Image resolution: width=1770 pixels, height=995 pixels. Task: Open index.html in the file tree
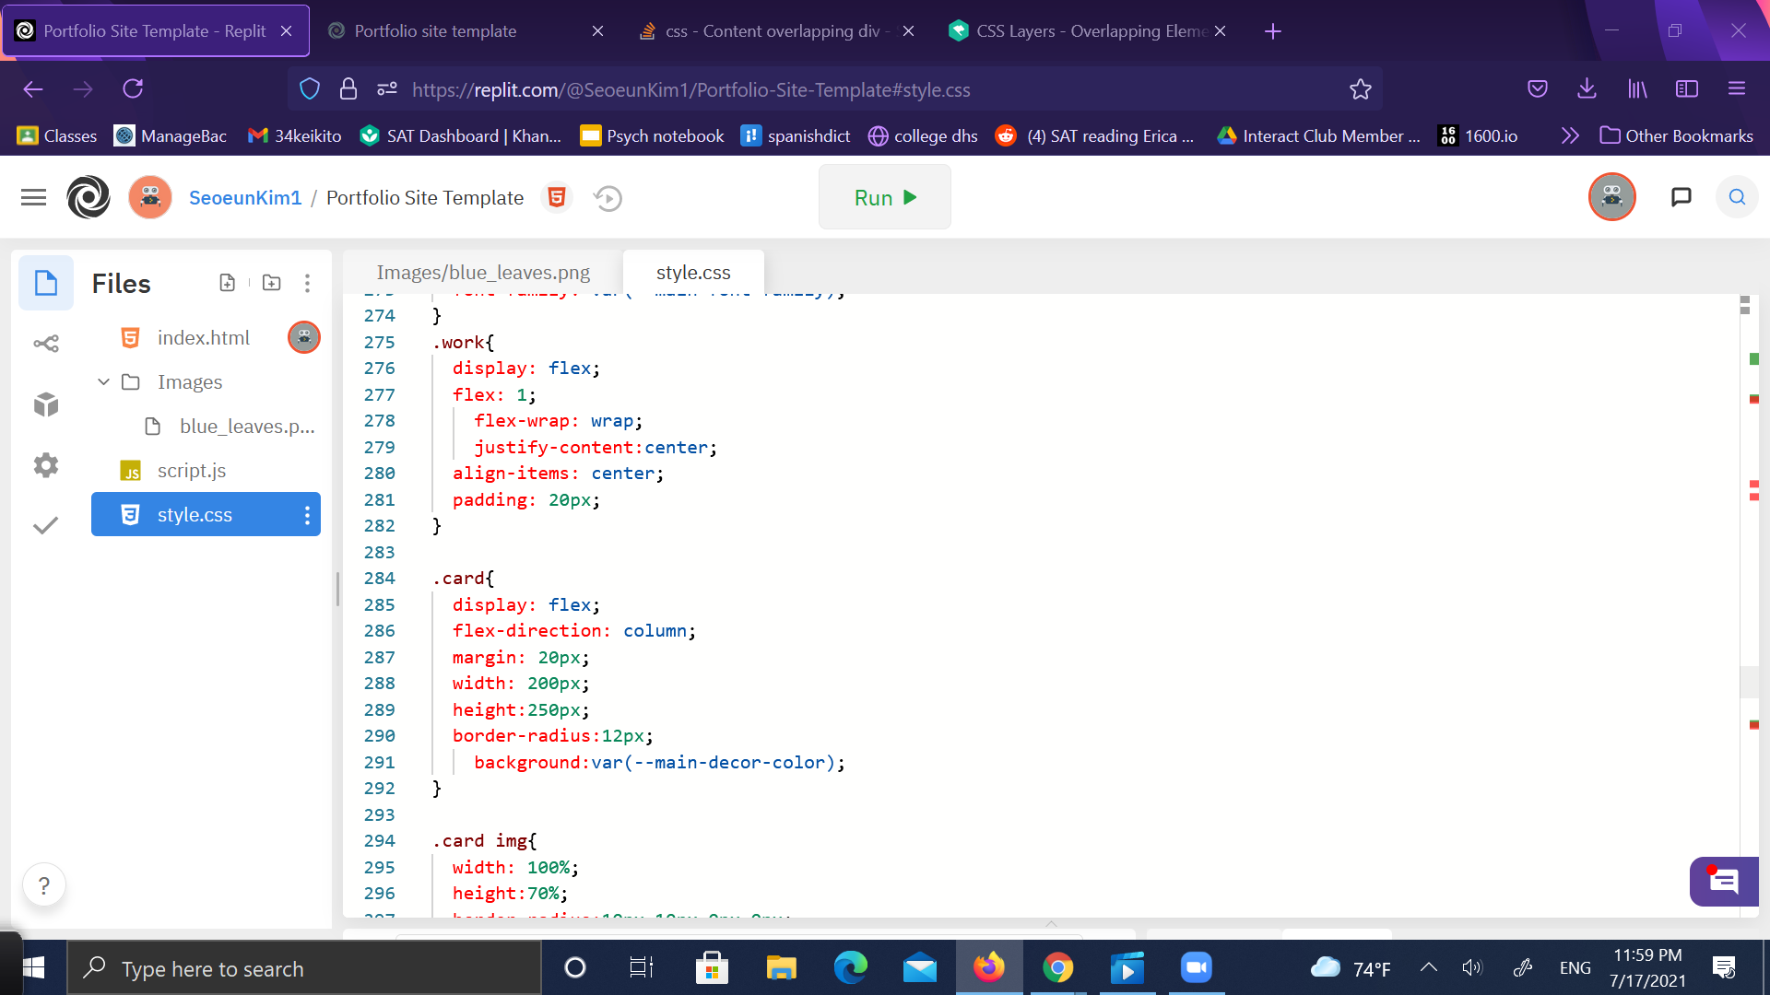203,338
